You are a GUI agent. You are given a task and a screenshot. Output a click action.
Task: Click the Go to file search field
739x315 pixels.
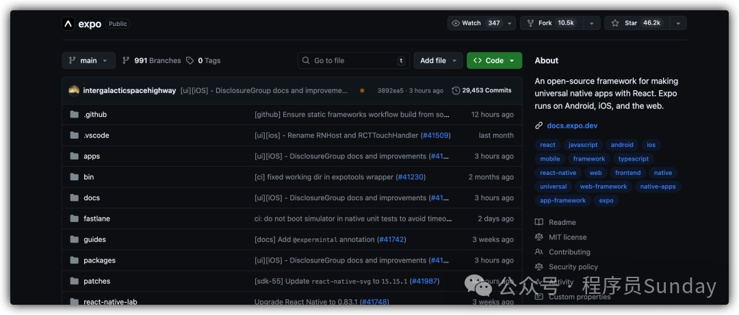[353, 61]
